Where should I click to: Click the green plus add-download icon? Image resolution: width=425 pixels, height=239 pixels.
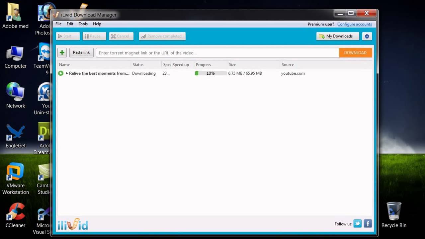pos(62,52)
